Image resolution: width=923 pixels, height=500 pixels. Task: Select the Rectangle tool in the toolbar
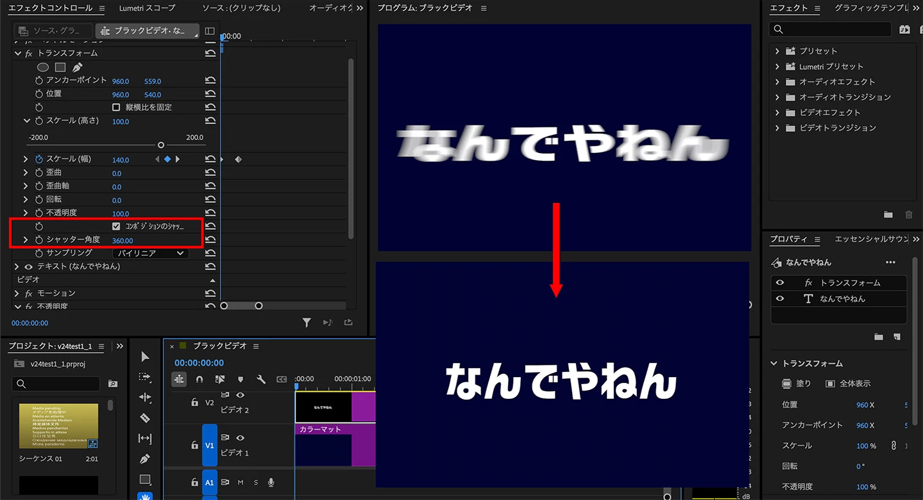(145, 480)
